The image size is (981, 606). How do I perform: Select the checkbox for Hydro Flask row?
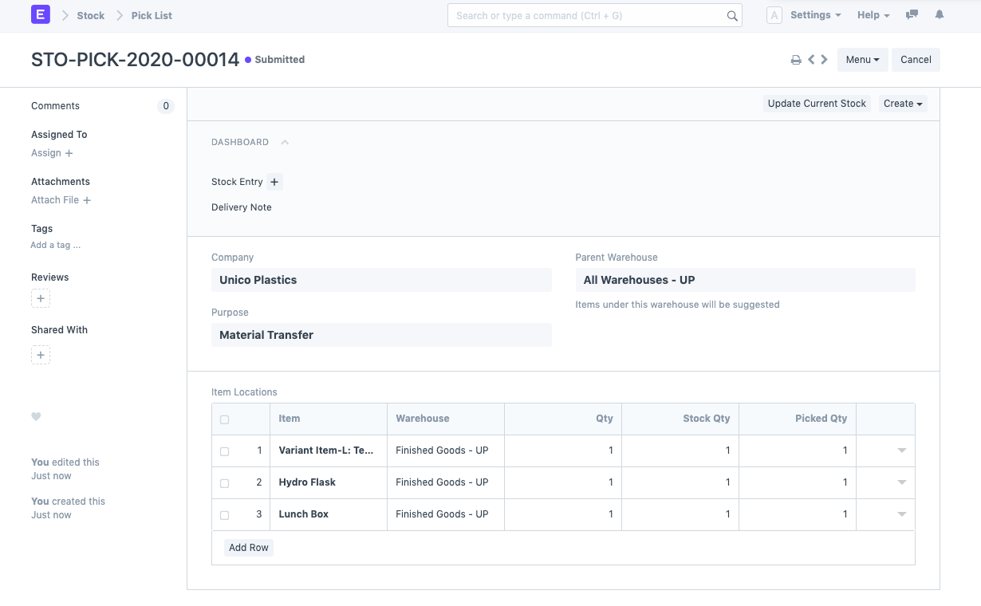pyautogui.click(x=224, y=483)
